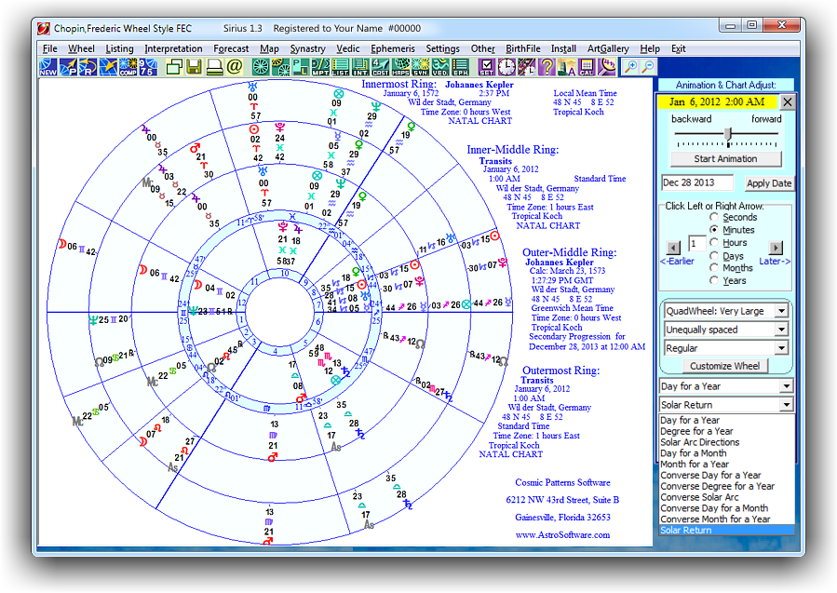The width and height of the screenshot is (837, 593).
Task: Select the Years radio button
Action: pos(714,281)
